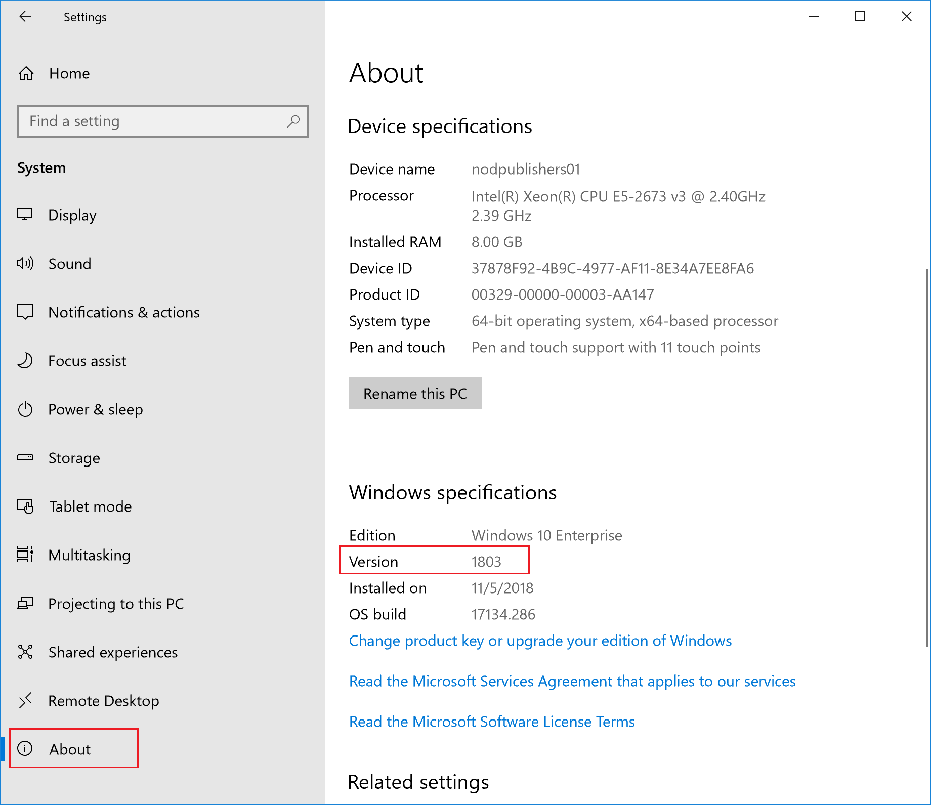Click the Storage drive icon
The width and height of the screenshot is (931, 805).
[x=25, y=457]
